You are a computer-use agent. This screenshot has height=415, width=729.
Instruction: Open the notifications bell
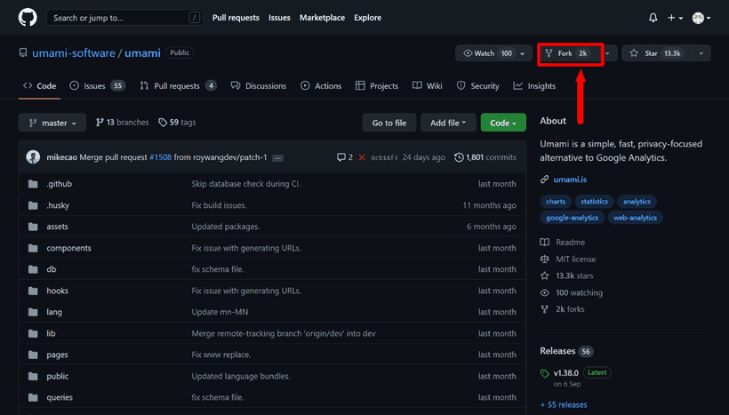click(653, 18)
